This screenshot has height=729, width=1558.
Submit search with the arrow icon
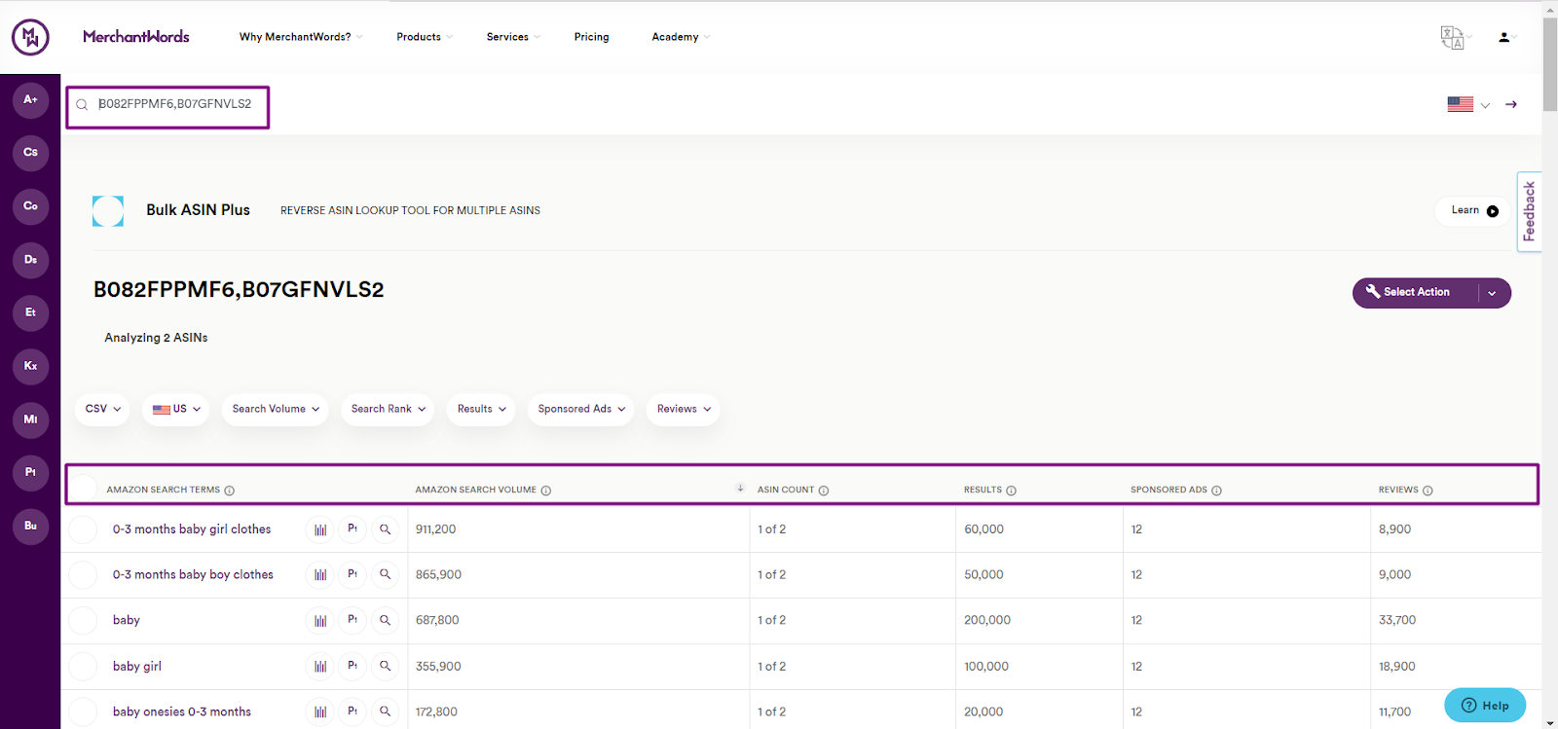point(1511,104)
